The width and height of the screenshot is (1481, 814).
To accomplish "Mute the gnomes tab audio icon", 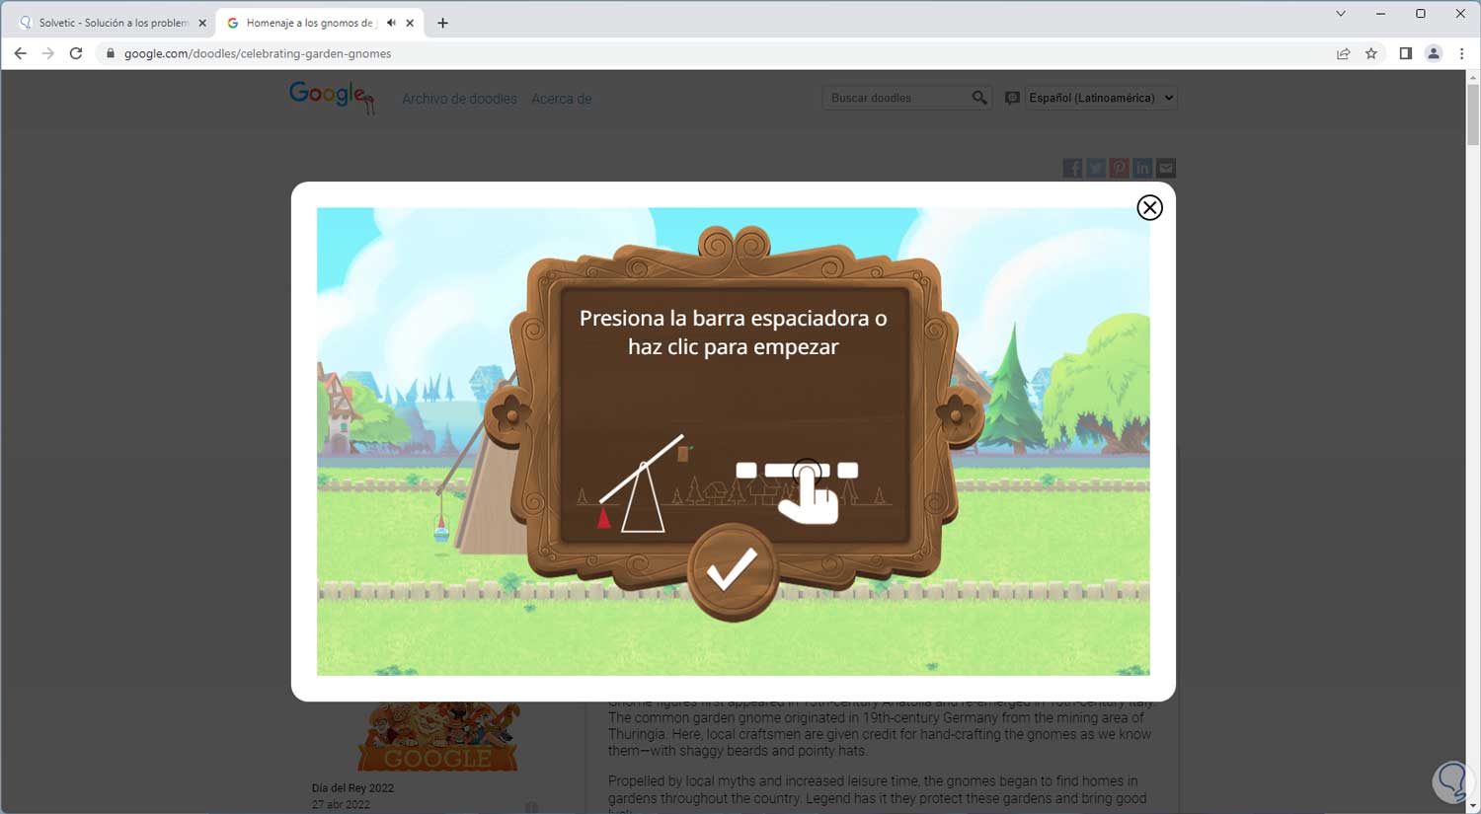I will coord(391,23).
